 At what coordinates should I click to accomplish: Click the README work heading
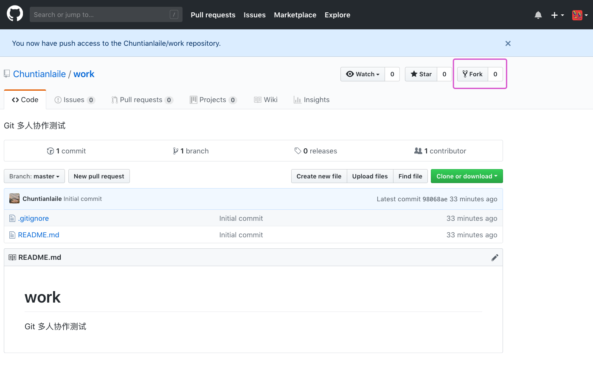(43, 297)
